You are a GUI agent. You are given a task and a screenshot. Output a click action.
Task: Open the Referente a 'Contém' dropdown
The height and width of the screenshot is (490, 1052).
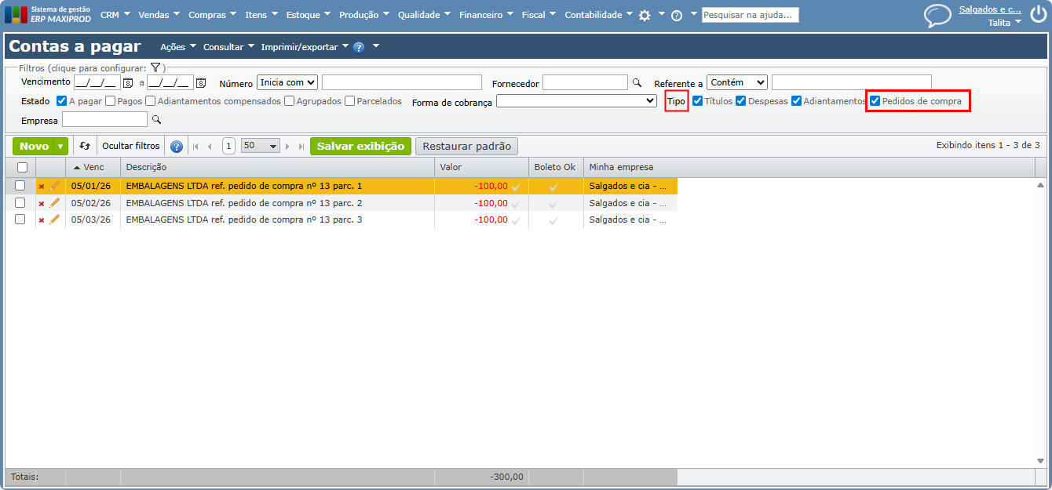point(736,82)
